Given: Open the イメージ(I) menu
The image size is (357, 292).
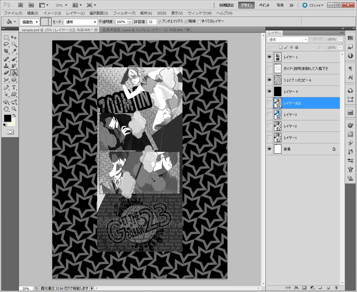Looking at the screenshot, I should click(52, 13).
